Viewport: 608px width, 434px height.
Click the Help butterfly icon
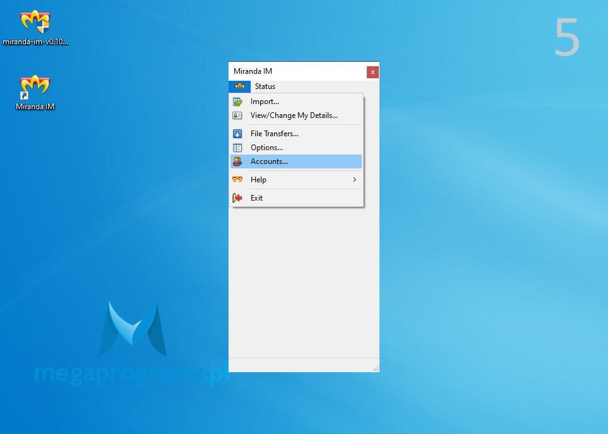click(x=237, y=179)
